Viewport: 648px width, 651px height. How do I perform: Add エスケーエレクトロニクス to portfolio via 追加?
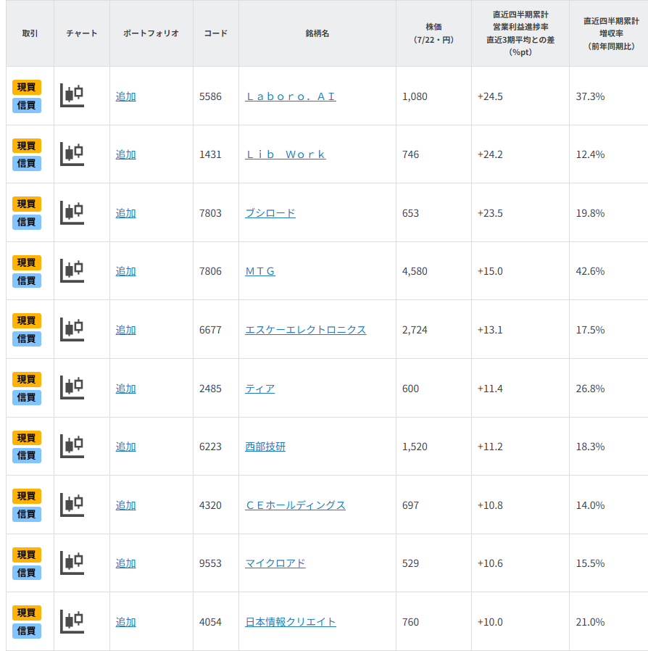[126, 330]
